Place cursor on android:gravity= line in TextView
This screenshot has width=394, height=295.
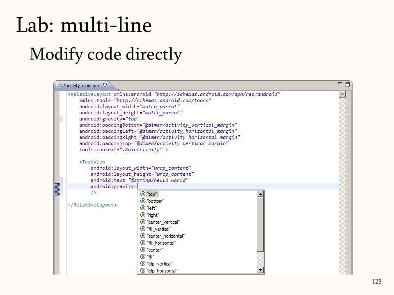114,186
